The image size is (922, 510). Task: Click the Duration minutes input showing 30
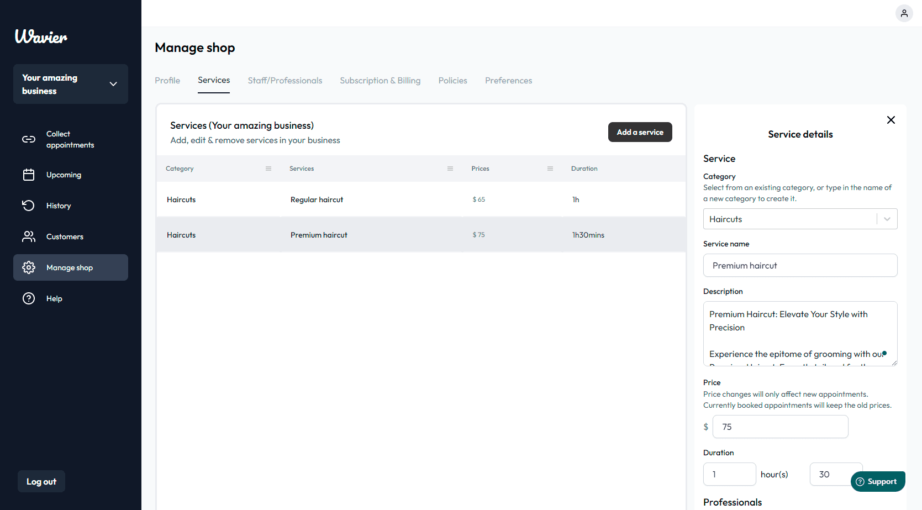[x=836, y=474]
